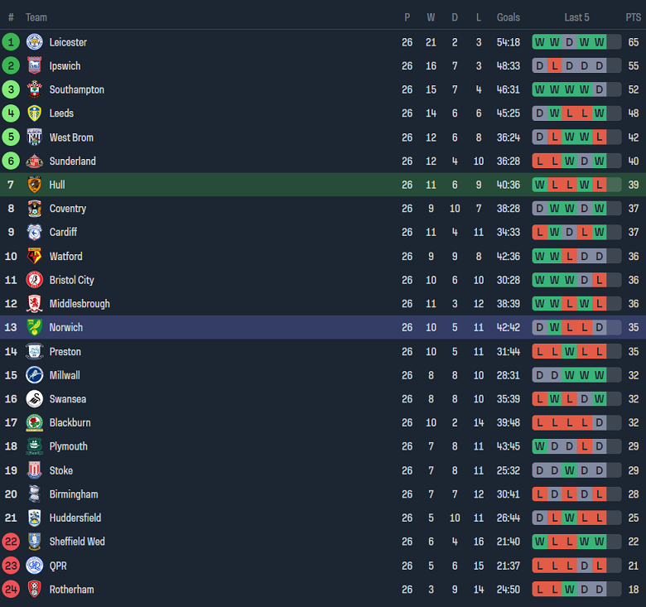Click the Norwich club crest icon
646x607 pixels.
coord(34,328)
